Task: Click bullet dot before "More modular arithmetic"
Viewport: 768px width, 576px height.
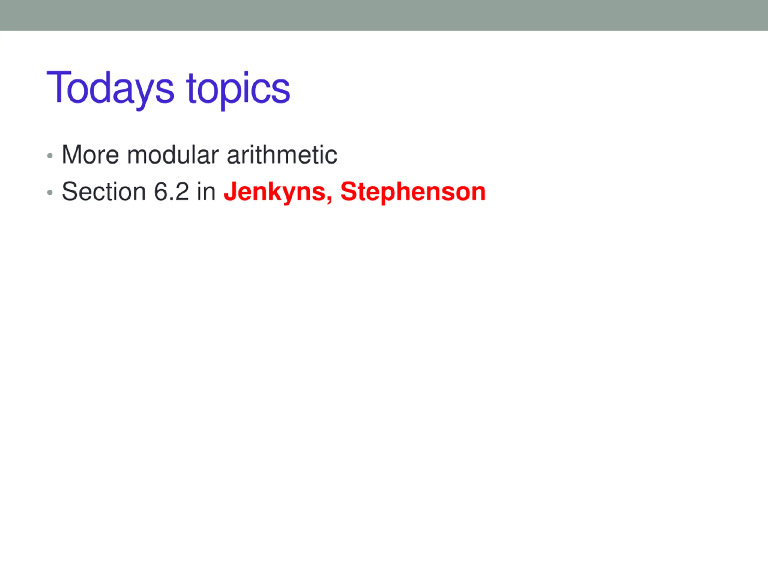Action: [50, 155]
